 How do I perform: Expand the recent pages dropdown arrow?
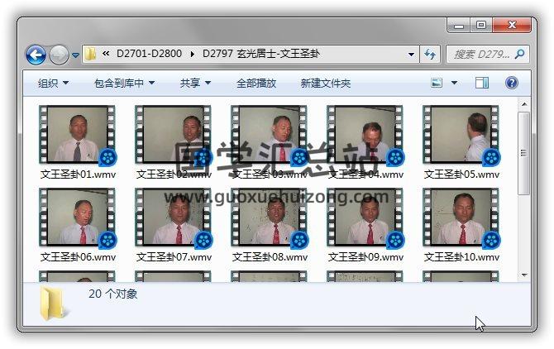pos(76,55)
